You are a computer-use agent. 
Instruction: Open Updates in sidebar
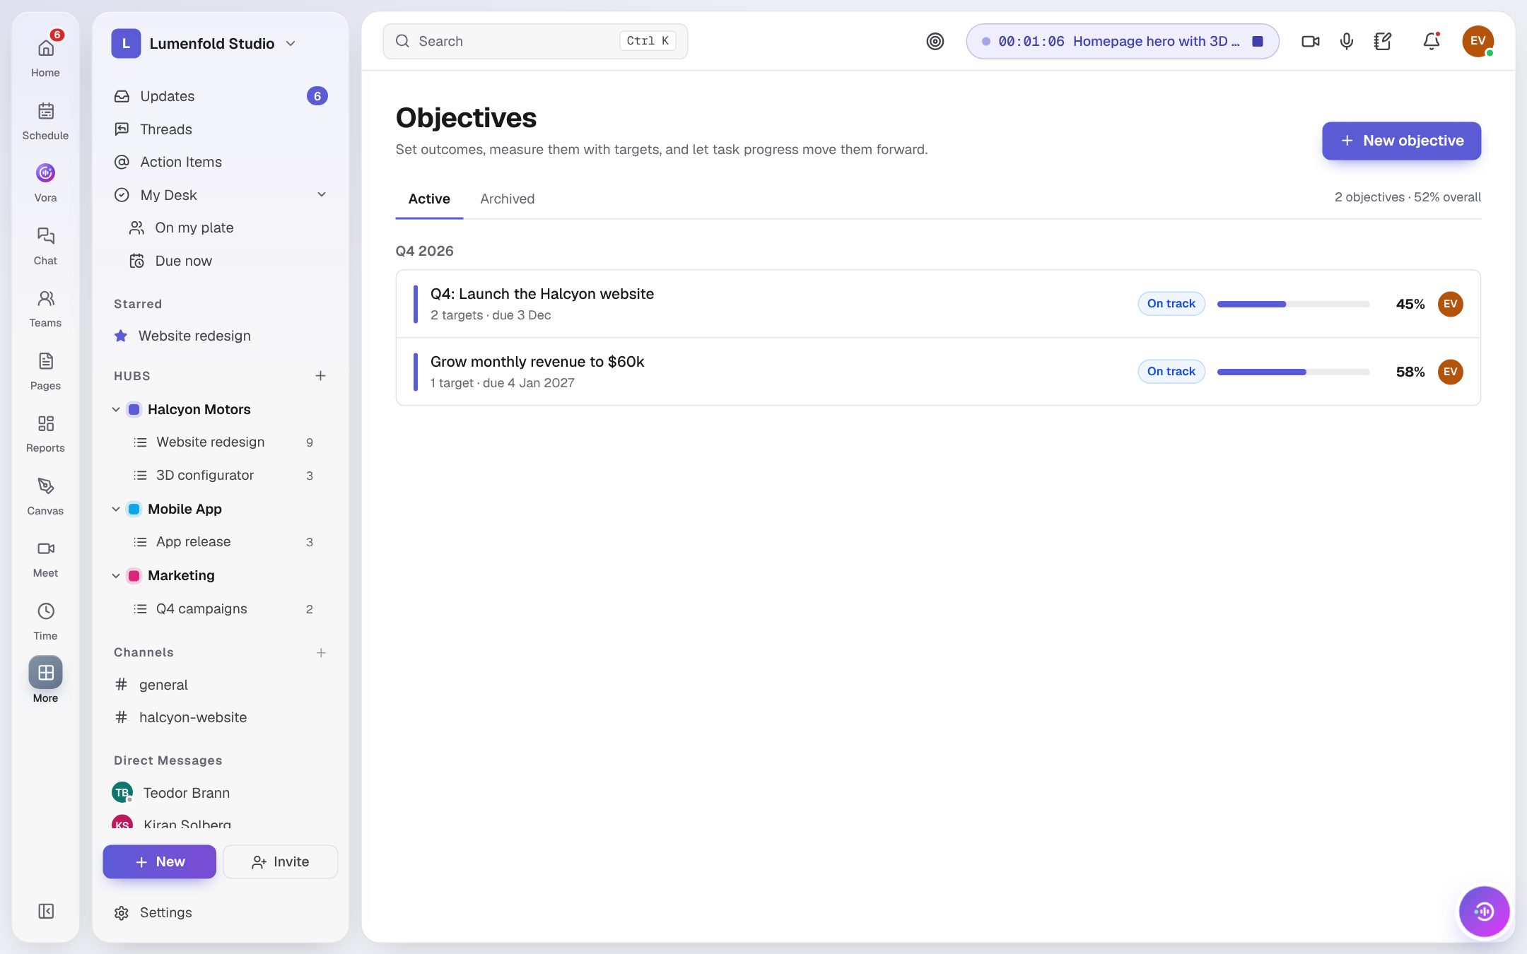[221, 96]
